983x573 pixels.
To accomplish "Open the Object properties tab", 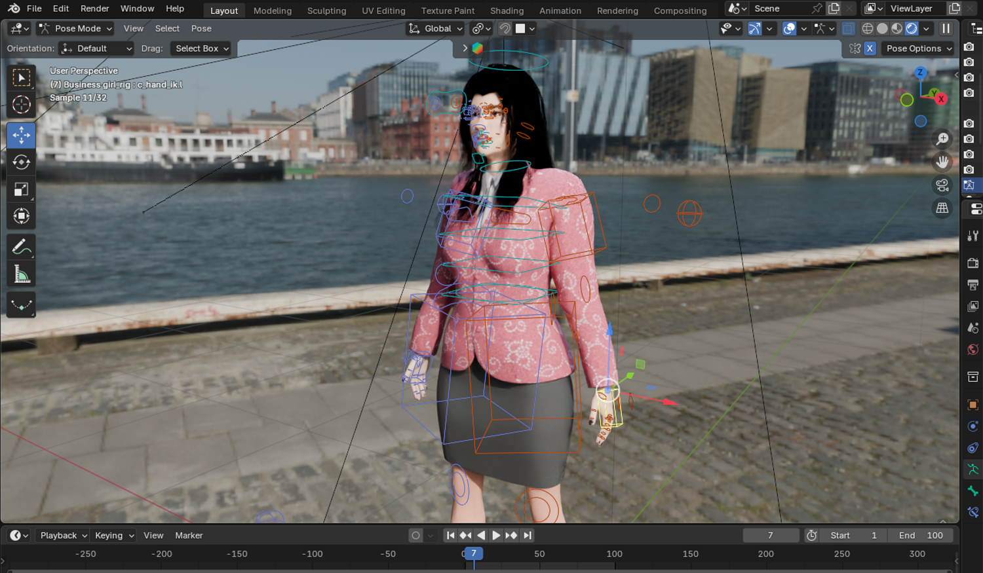I will pos(973,405).
